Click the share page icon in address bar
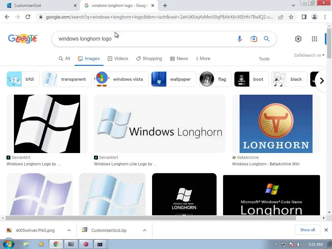Viewport: 332px width, 249px height. tap(281, 17)
